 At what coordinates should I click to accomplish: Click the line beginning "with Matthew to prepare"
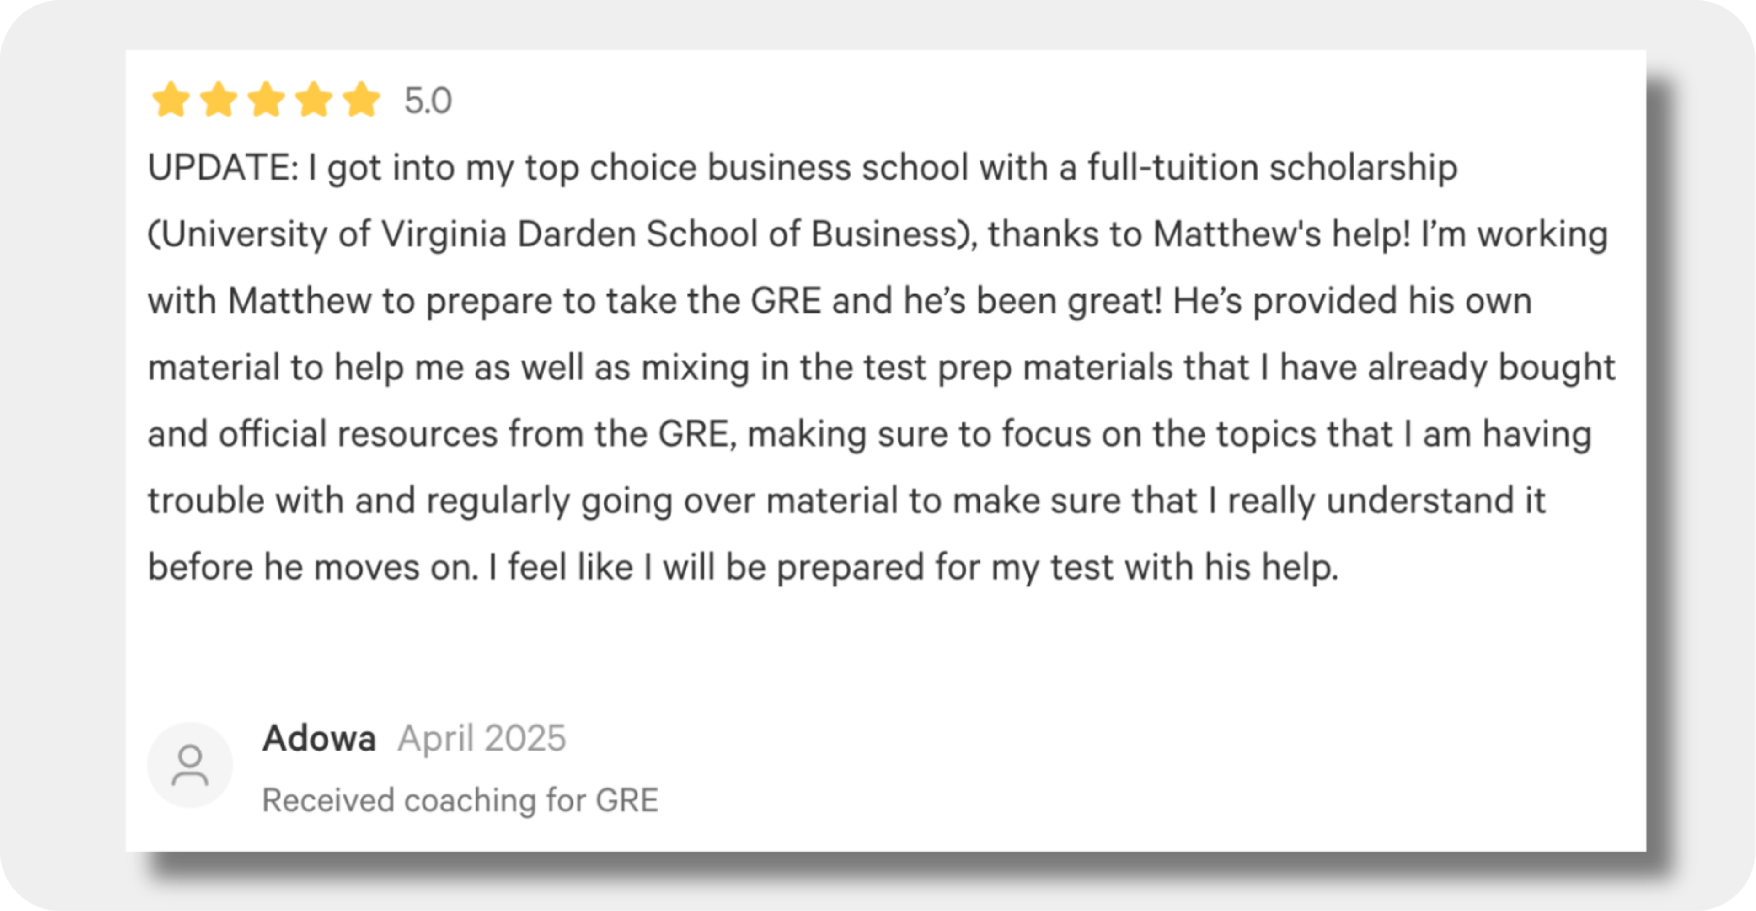(x=840, y=301)
